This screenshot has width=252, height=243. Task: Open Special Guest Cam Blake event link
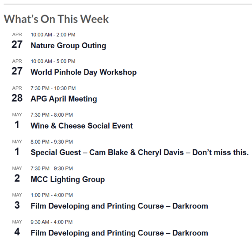point(140,152)
